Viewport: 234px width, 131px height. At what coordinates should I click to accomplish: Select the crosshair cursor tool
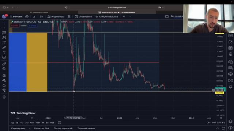point(4,23)
